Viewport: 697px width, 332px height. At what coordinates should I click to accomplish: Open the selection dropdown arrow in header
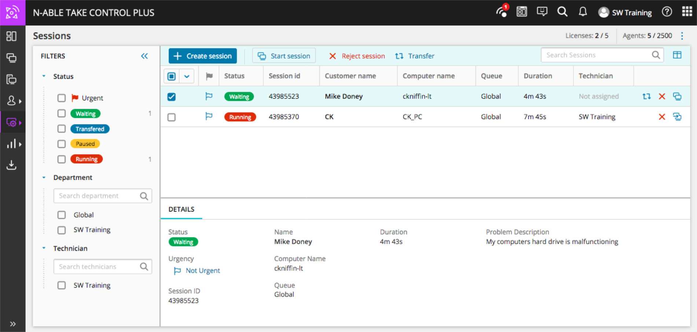point(187,76)
